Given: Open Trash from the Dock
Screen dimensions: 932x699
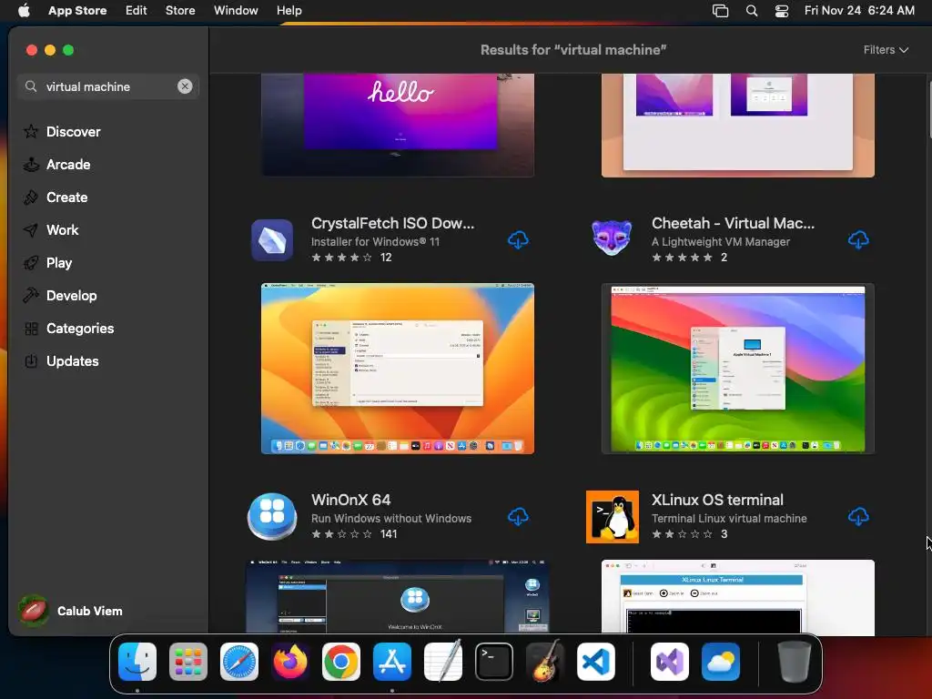Looking at the screenshot, I should tap(794, 662).
